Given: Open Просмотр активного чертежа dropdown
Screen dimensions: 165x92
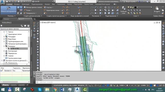Looking at the screenshot, I should (x=15, y=29).
